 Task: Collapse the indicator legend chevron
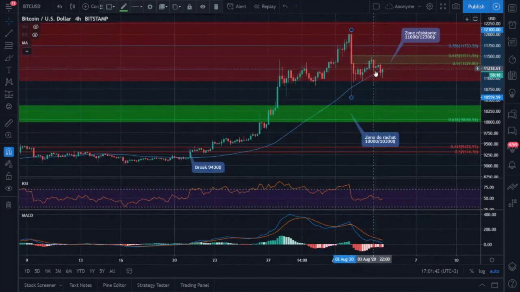pos(27,51)
